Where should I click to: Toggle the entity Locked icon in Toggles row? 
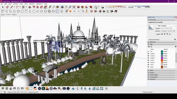pyautogui.click(x=165, y=34)
